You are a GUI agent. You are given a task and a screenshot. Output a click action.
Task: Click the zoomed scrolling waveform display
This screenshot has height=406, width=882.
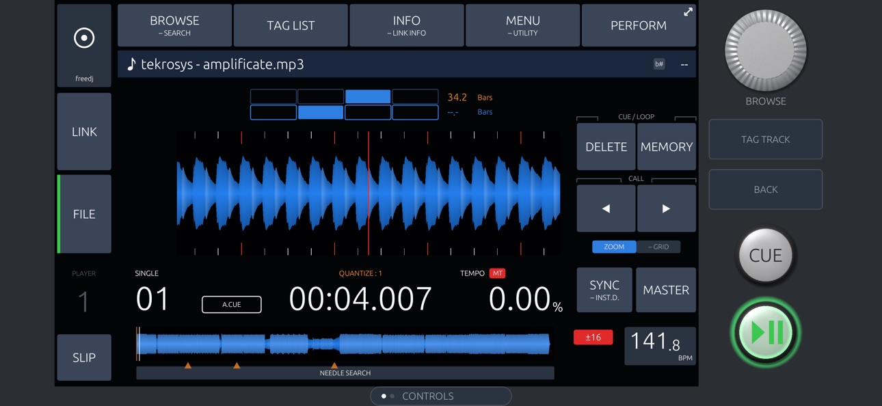369,193
